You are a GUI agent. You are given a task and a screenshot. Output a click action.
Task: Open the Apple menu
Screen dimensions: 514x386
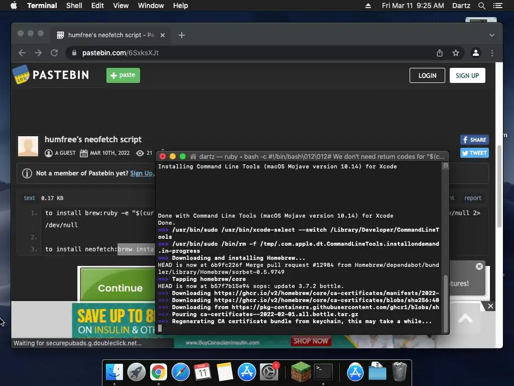point(14,6)
